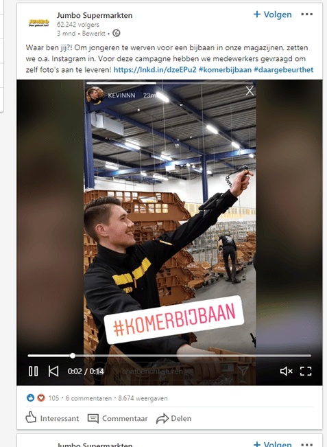Click the Interessant like button
The height and width of the screenshot is (447, 327).
point(52,418)
